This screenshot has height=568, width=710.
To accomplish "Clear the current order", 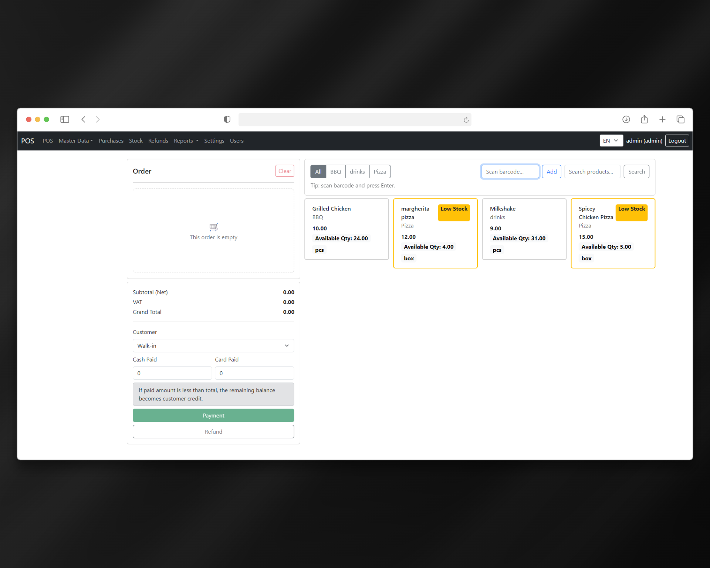I will pos(284,171).
